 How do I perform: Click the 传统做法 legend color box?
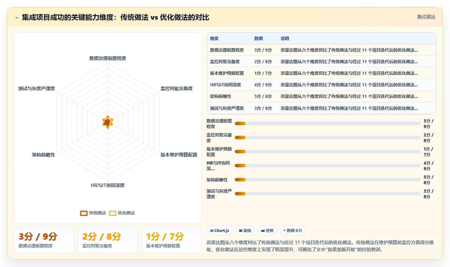(84, 213)
